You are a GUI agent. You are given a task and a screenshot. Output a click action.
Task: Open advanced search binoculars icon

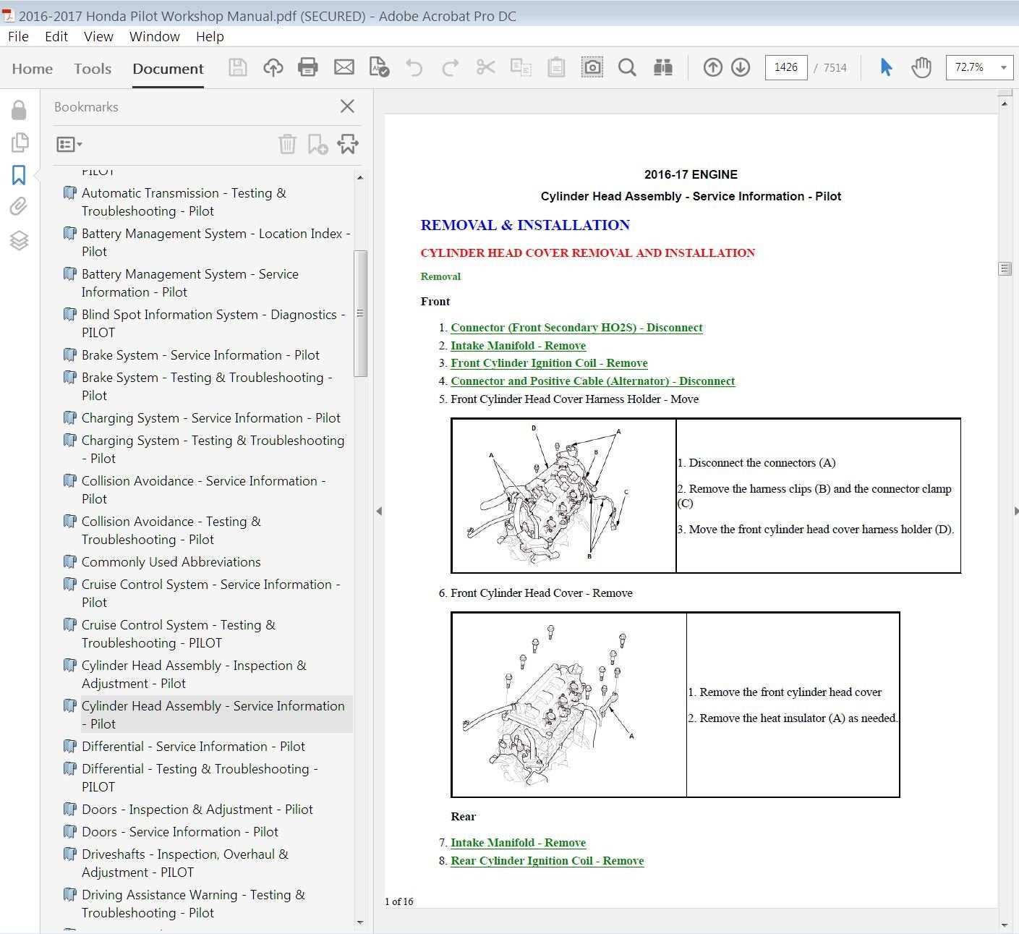663,67
